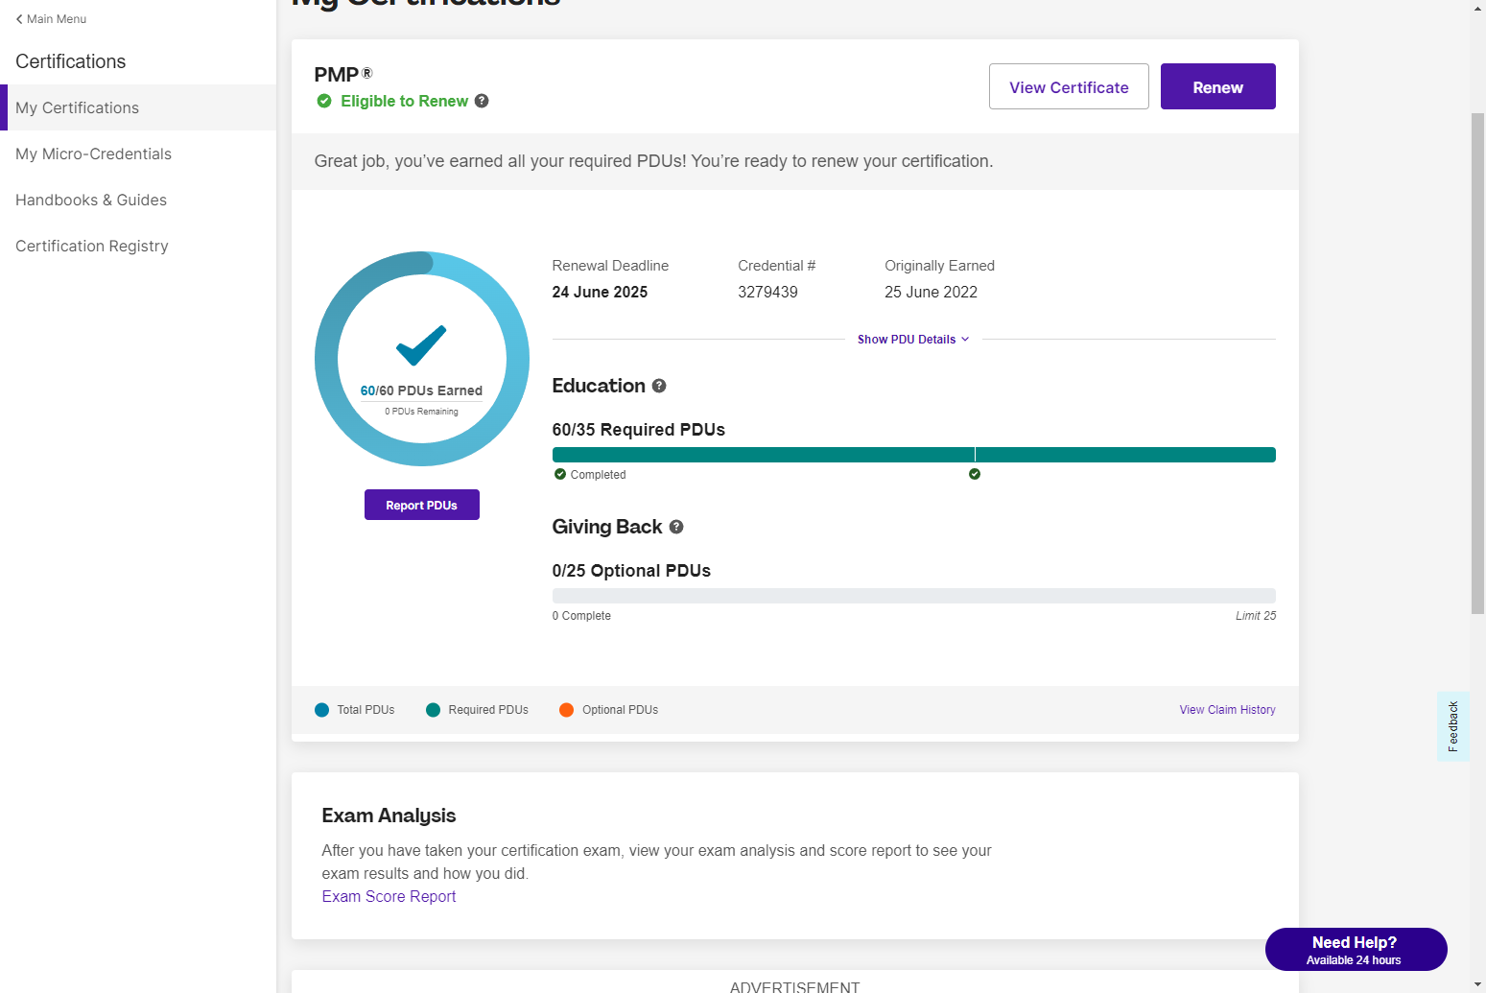Go back using Main Menu arrow
Image resolution: width=1486 pixels, height=993 pixels.
(x=19, y=19)
